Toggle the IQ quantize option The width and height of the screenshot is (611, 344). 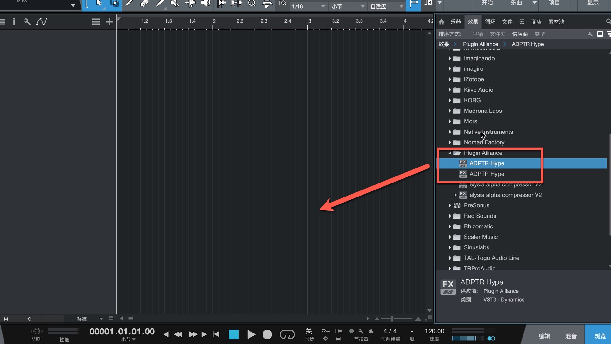[x=283, y=3]
